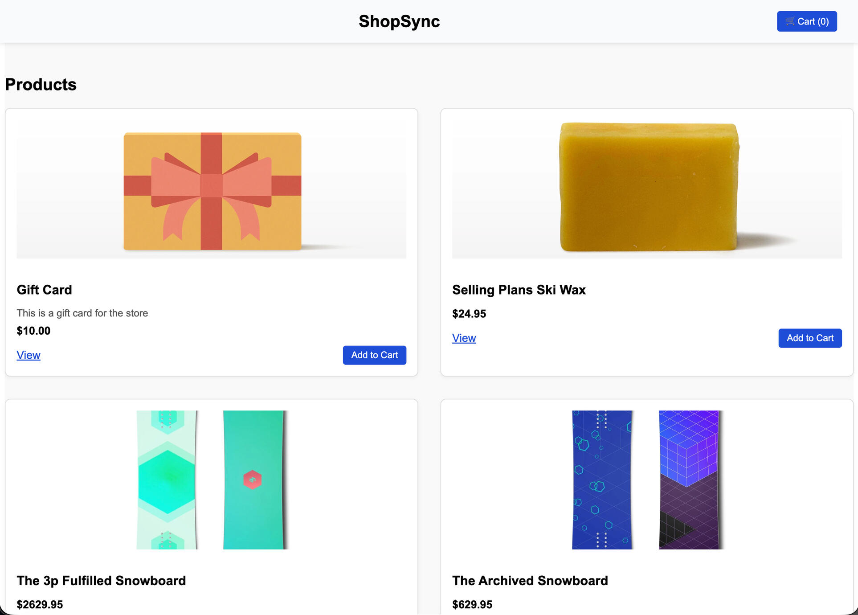View the Selling Plans Ski Wax product

pyautogui.click(x=464, y=338)
